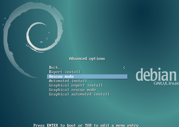Click the Advanced options menu title
The image size is (179, 127).
(87, 59)
